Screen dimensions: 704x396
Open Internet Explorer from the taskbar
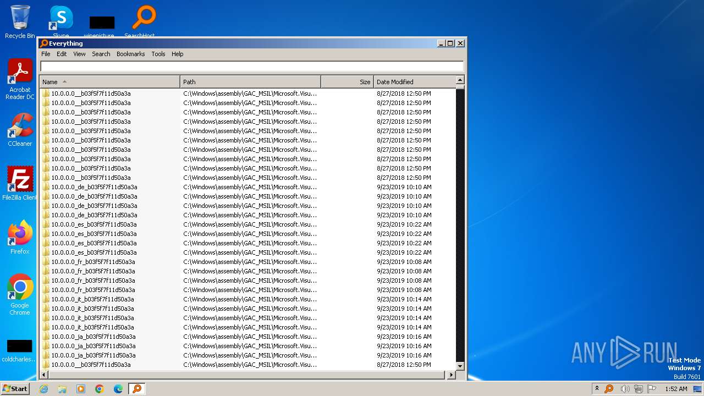pos(43,389)
